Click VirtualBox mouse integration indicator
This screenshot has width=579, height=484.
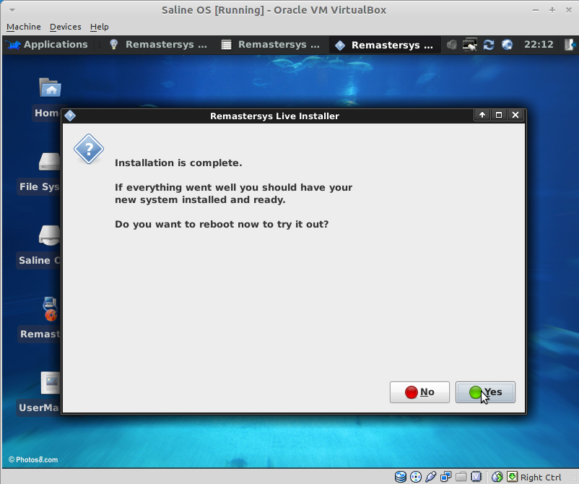tap(497, 477)
